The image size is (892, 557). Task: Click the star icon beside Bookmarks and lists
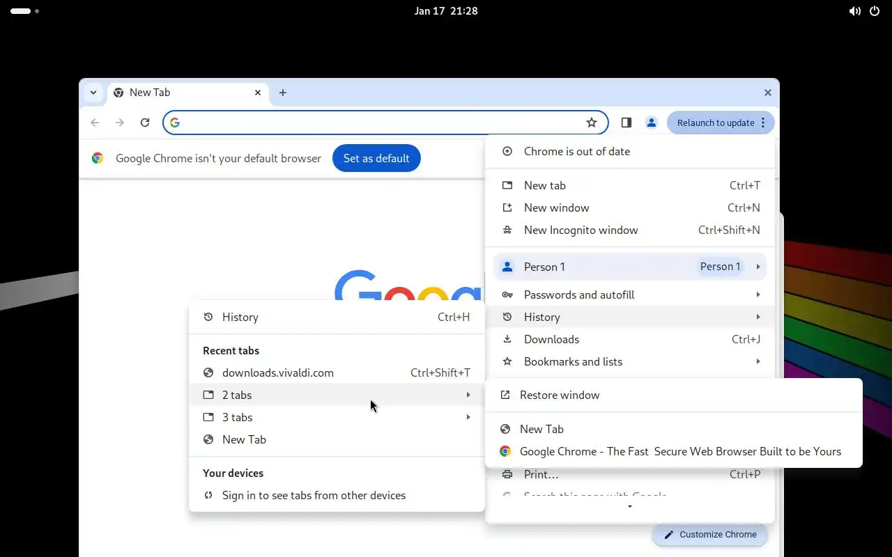coord(507,361)
